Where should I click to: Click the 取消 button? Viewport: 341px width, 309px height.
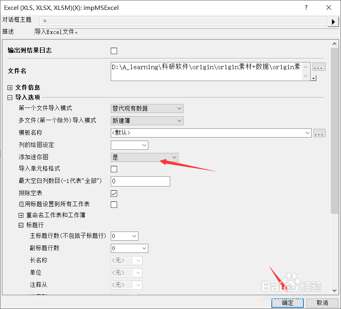[322, 303]
